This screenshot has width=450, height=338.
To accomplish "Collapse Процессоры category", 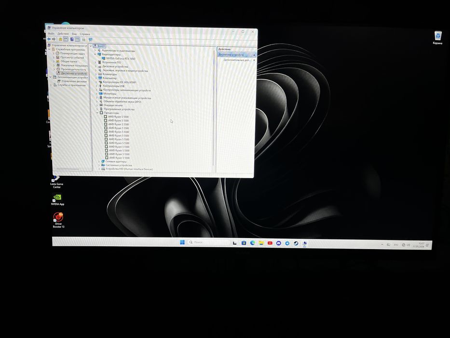I will click(97, 113).
